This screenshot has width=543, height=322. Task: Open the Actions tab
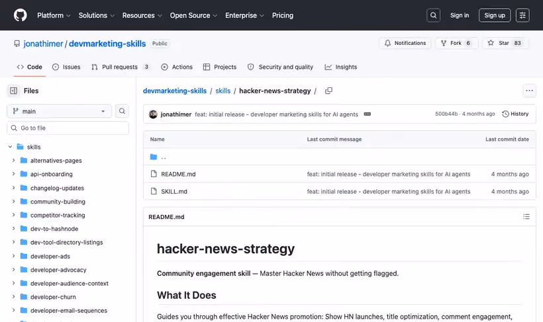coord(177,67)
